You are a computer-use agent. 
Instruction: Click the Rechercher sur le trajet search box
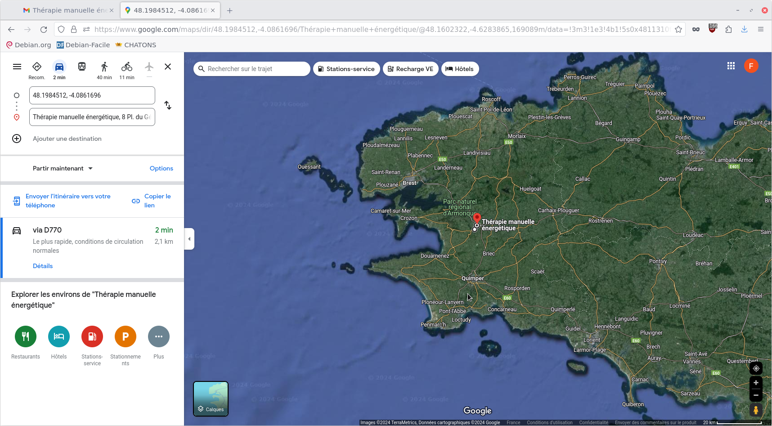tap(252, 69)
